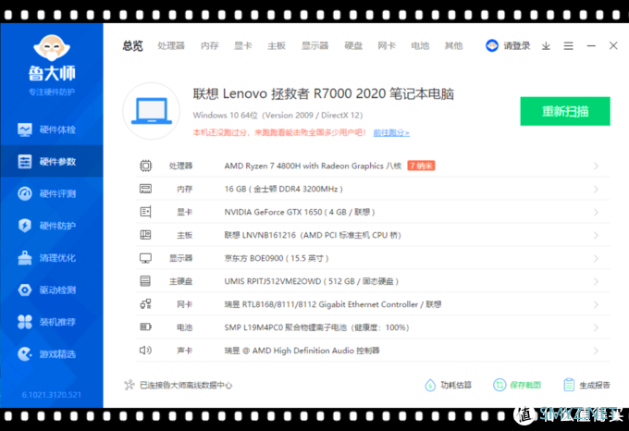Click the 鲁大师 logo avatar
This screenshot has height=431, width=629.
pyautogui.click(x=52, y=48)
